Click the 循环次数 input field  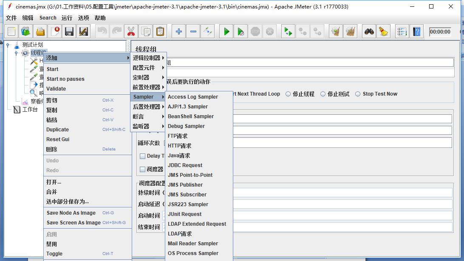point(342,143)
